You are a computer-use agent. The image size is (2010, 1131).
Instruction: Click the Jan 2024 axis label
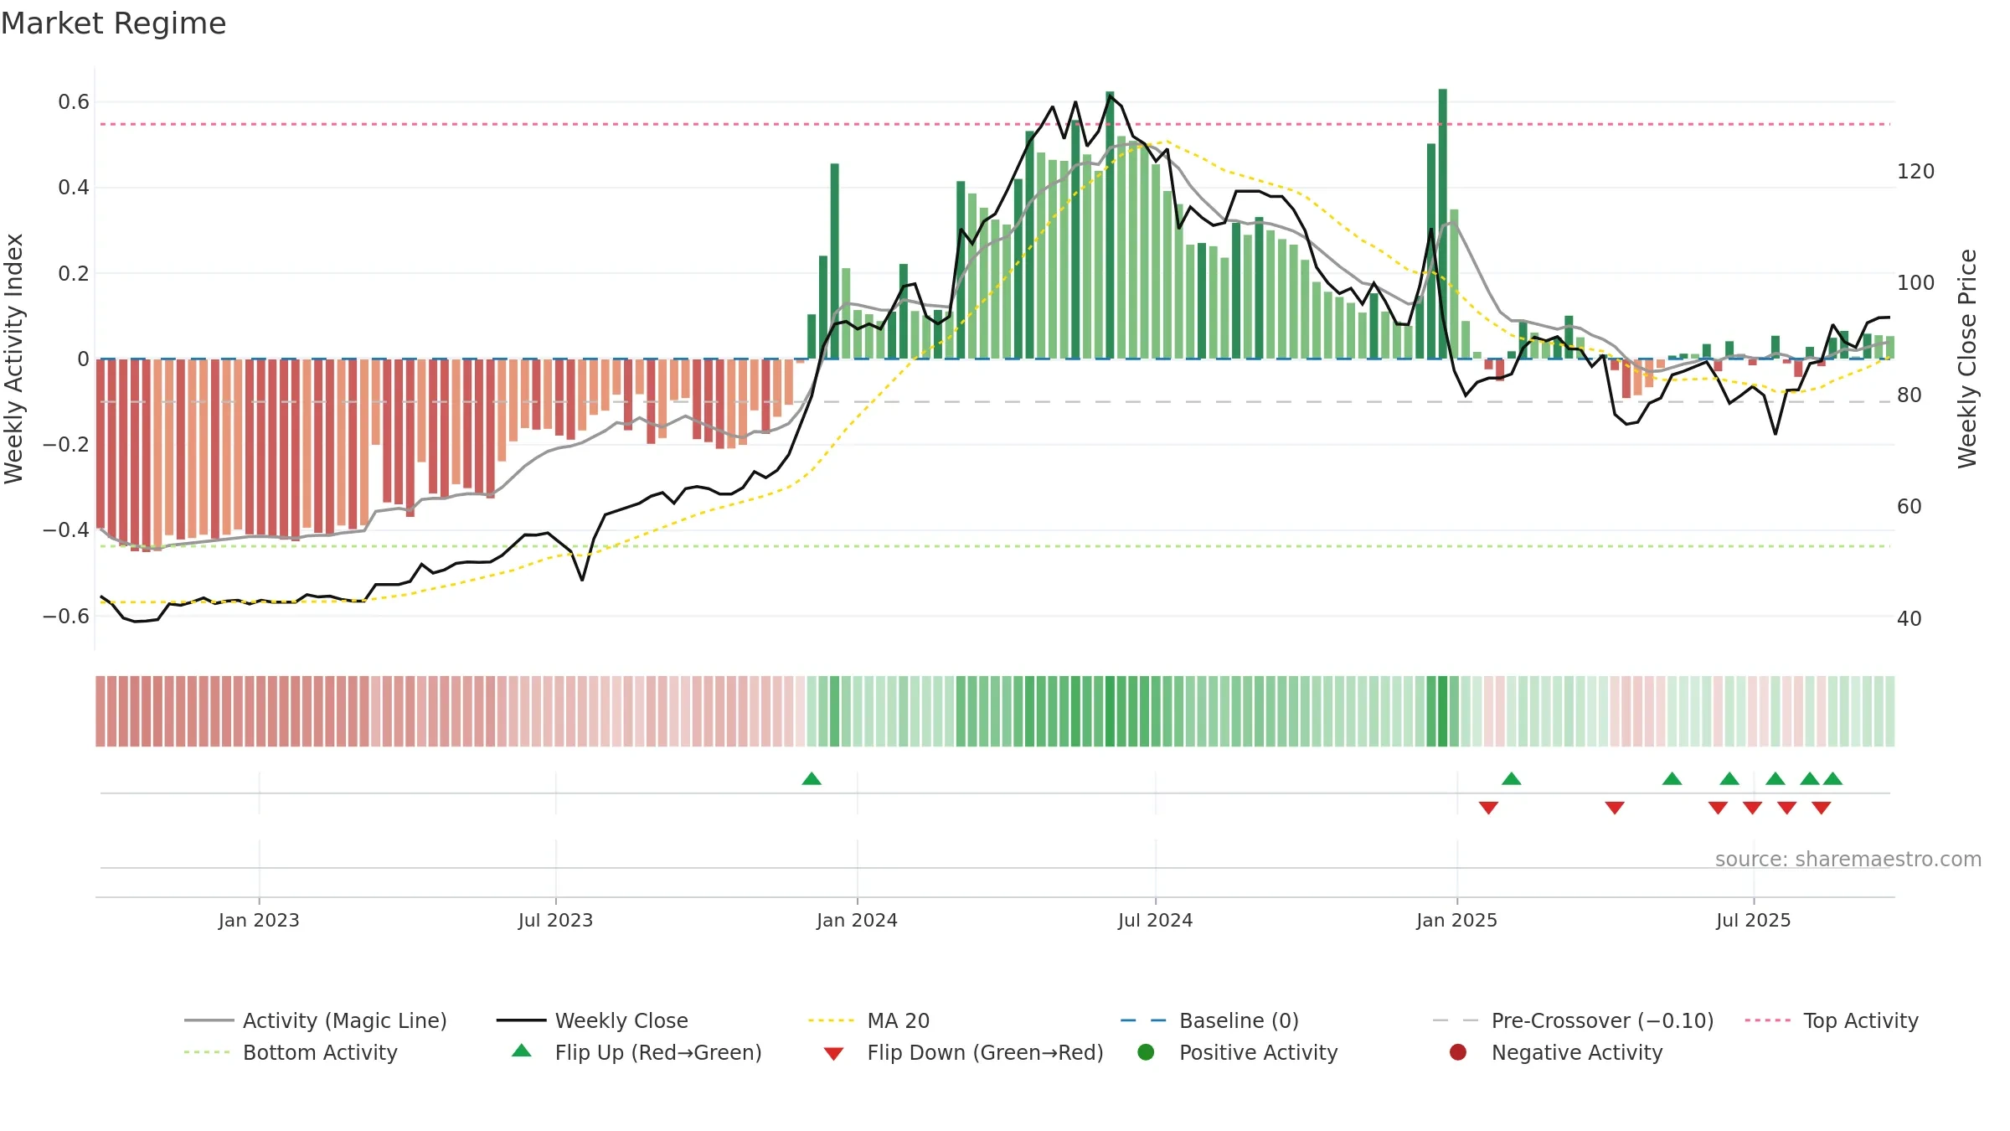coord(857,921)
